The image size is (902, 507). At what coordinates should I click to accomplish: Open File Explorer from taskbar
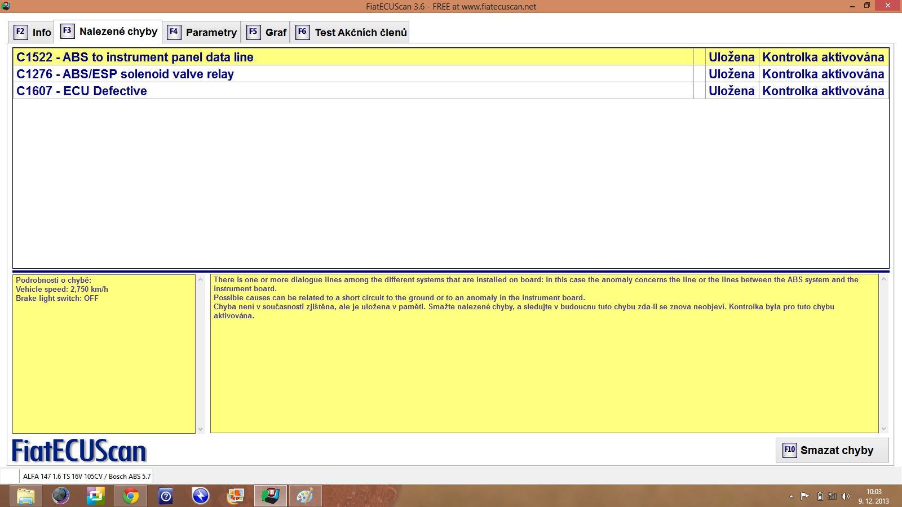click(26, 496)
